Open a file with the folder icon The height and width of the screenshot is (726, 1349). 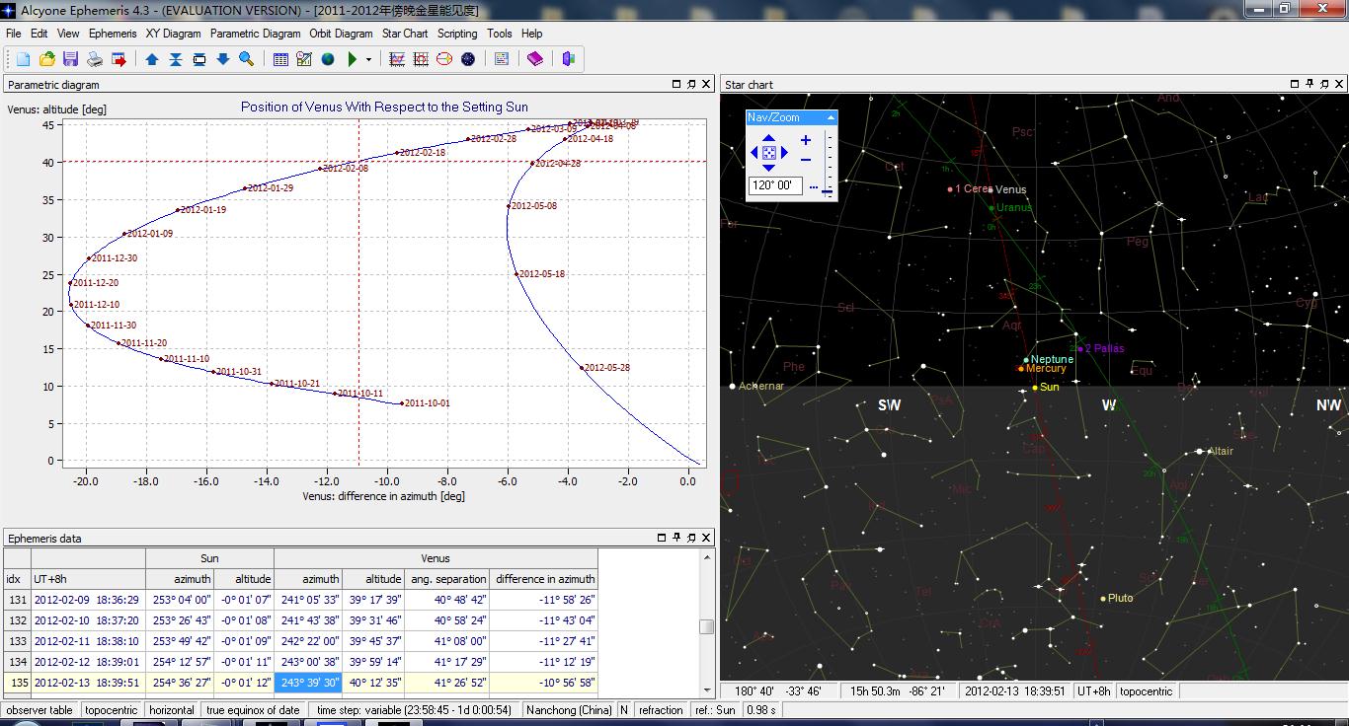[x=46, y=59]
